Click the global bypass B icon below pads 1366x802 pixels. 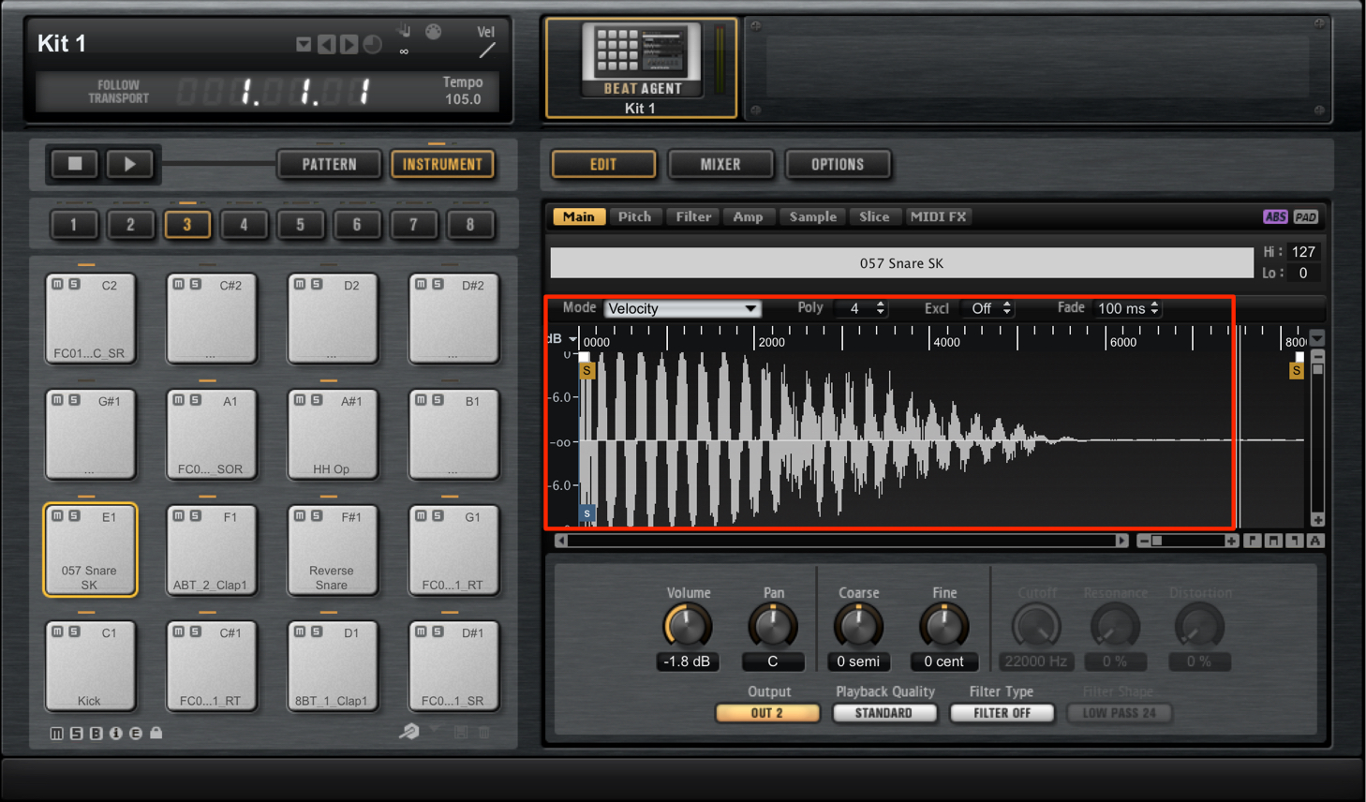click(x=96, y=733)
